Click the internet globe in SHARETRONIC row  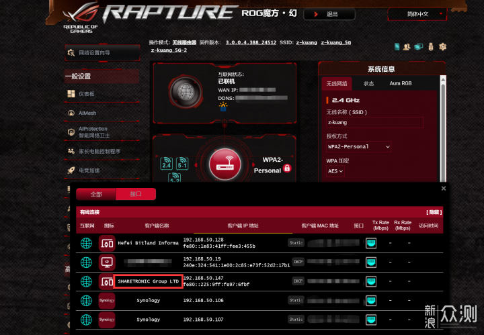86,281
